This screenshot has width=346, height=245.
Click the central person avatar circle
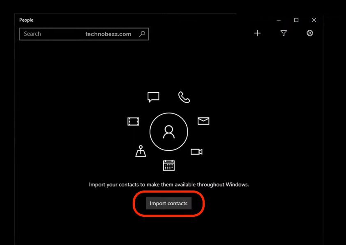(168, 132)
